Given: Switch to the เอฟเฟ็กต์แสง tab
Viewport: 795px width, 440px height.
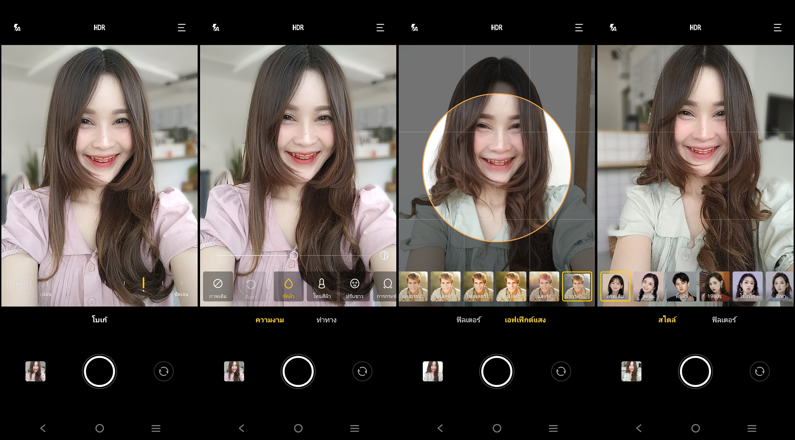Looking at the screenshot, I should point(525,320).
